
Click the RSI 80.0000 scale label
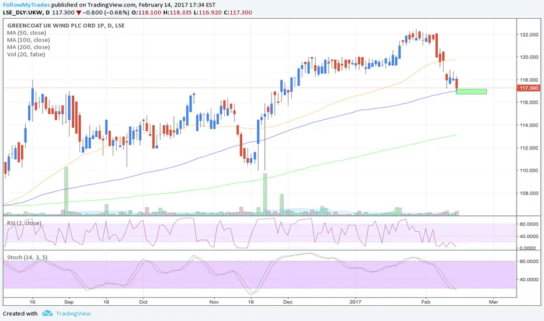[529, 224]
